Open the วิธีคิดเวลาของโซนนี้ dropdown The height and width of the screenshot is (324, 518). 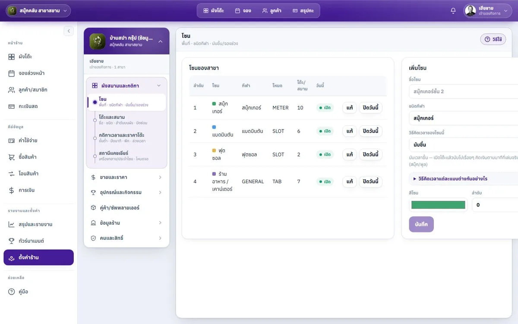pos(464,144)
